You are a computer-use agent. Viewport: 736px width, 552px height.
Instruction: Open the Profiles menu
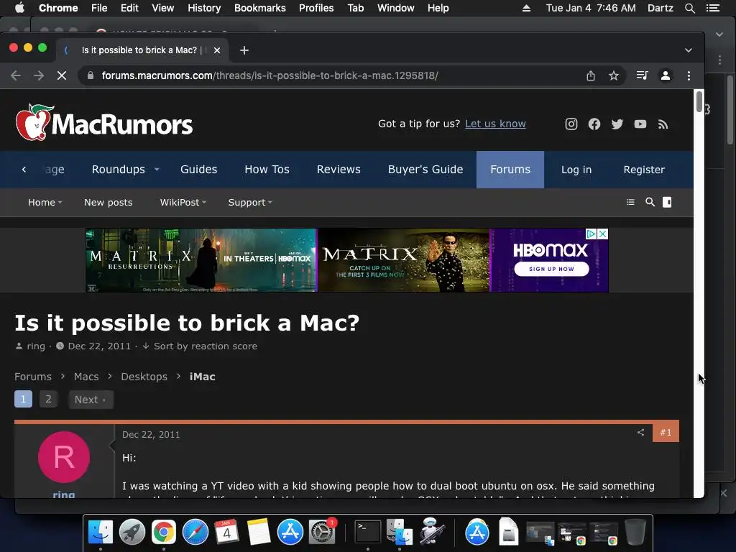point(316,8)
